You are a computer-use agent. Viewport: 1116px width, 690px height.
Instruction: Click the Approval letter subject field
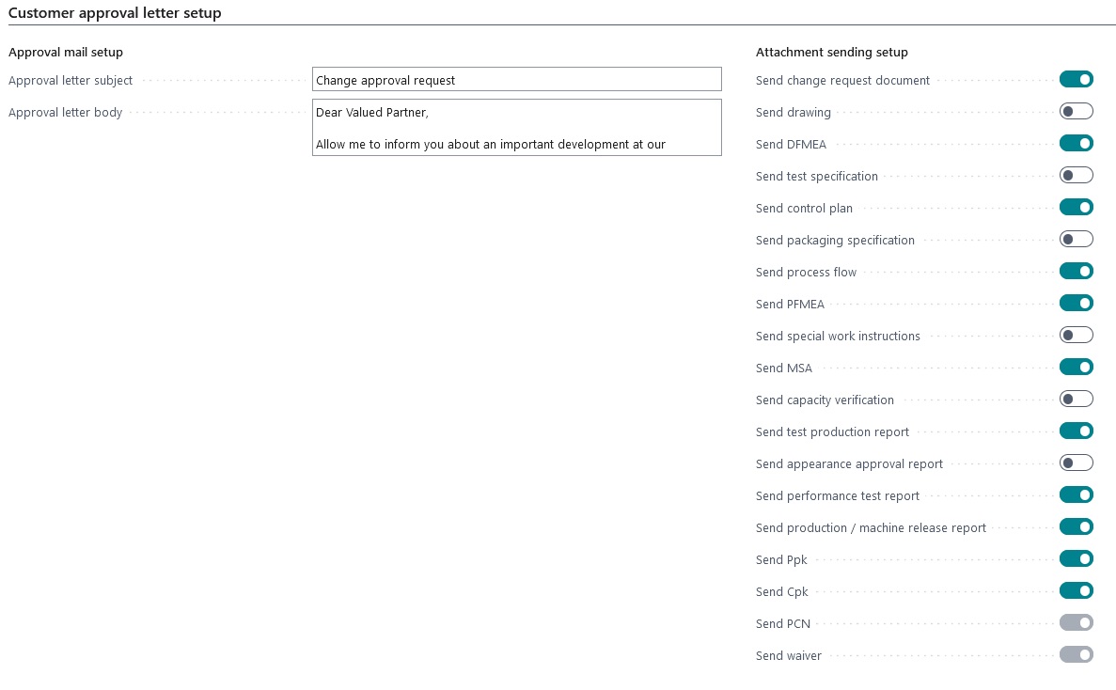coord(516,80)
